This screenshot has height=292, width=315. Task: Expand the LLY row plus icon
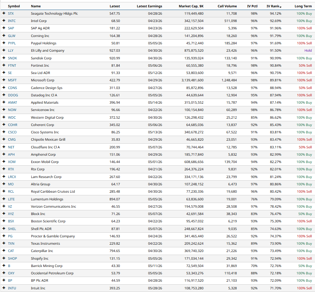pyautogui.click(x=4, y=50)
